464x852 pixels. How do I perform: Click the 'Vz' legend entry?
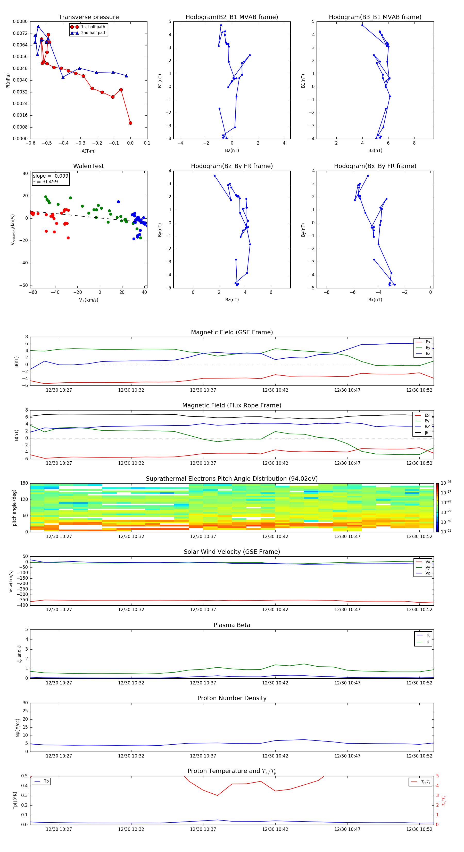423,573
